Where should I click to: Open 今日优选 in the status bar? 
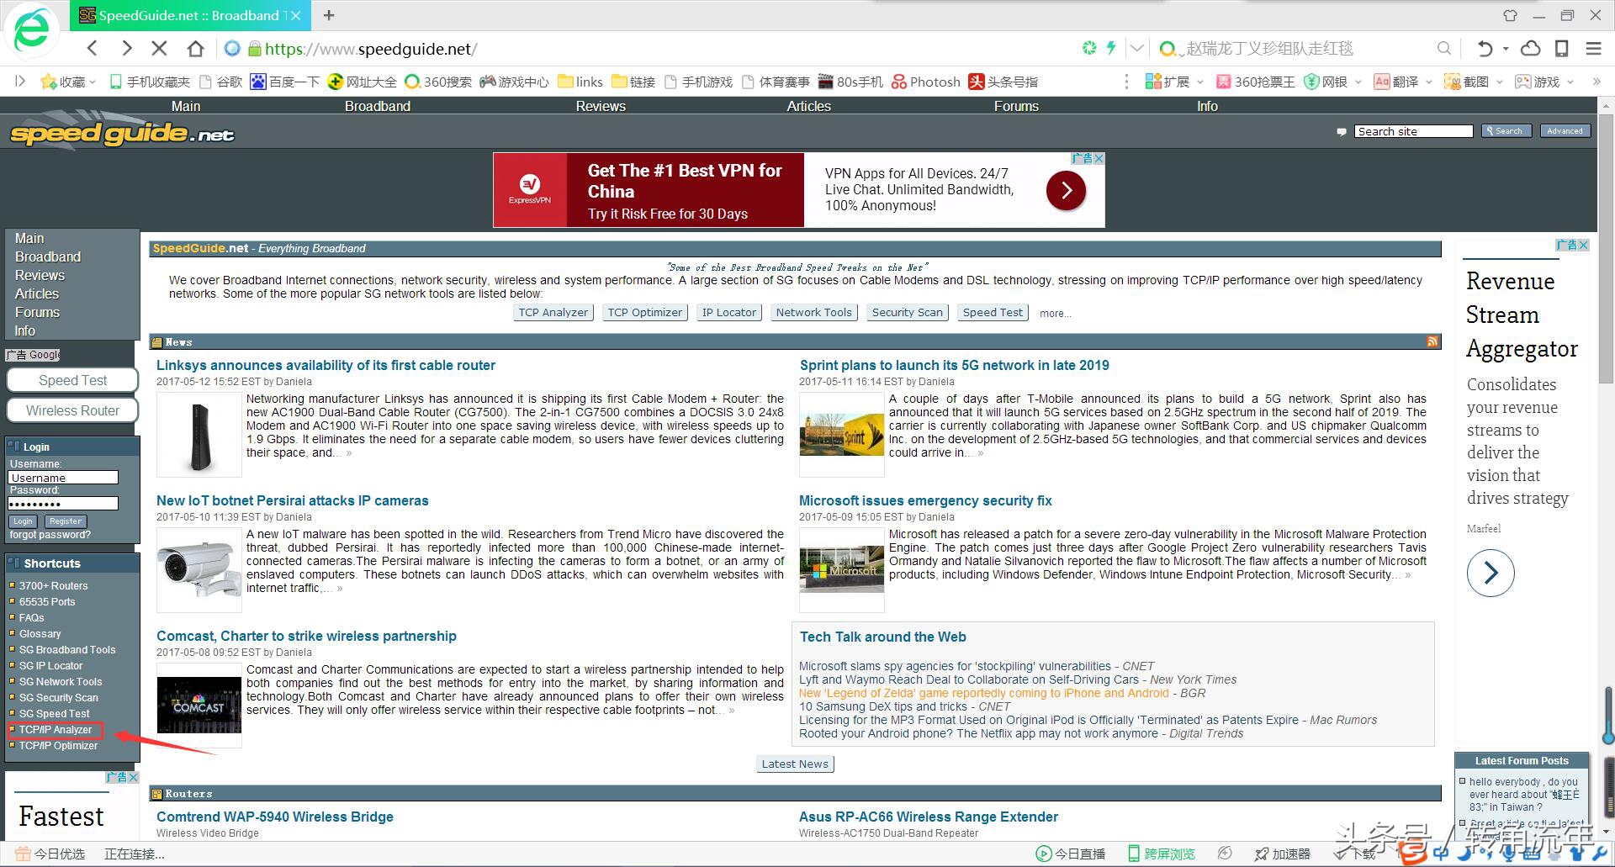(50, 854)
